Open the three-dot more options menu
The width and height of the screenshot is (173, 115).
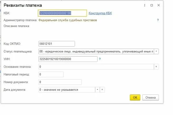click(145, 5)
